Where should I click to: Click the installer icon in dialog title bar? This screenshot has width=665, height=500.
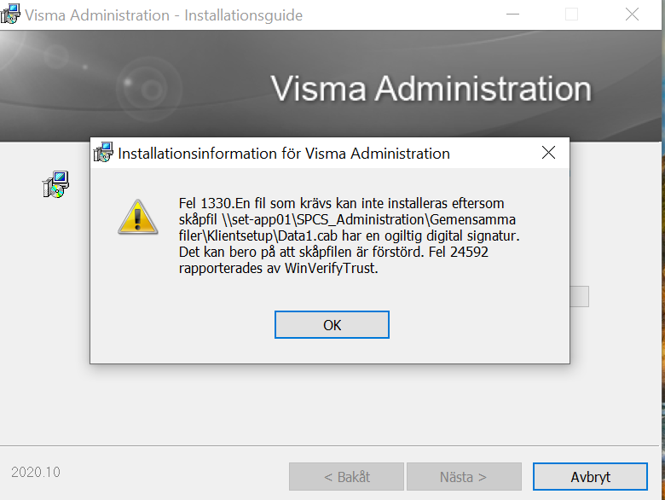[103, 153]
